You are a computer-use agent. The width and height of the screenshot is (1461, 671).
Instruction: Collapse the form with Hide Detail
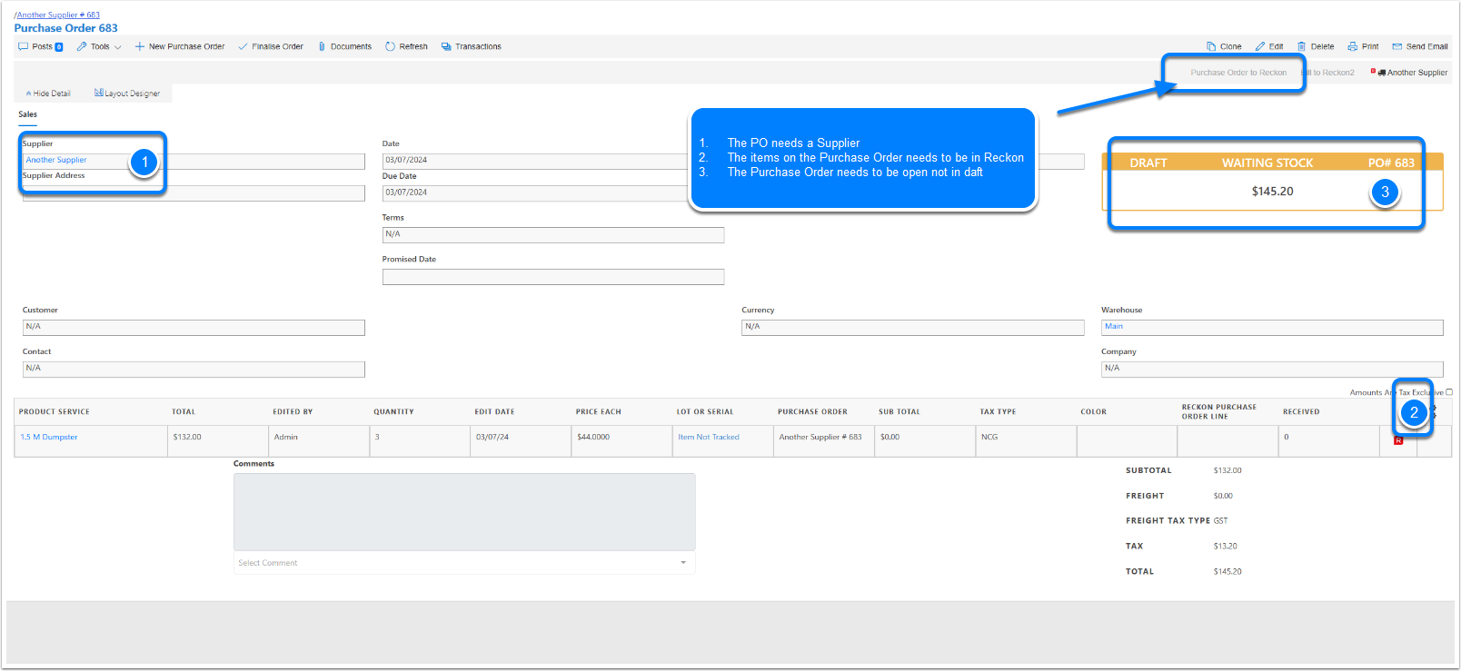pyautogui.click(x=48, y=94)
